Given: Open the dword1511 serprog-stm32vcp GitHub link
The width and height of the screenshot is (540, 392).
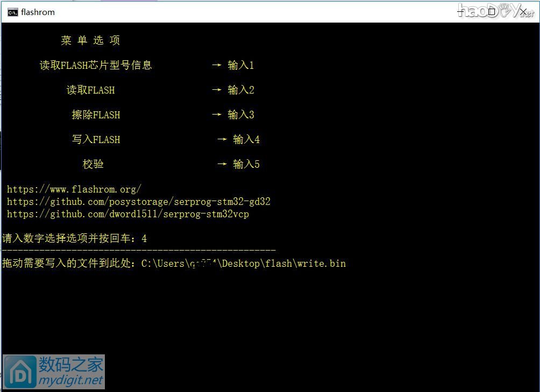Looking at the screenshot, I should click(128, 214).
